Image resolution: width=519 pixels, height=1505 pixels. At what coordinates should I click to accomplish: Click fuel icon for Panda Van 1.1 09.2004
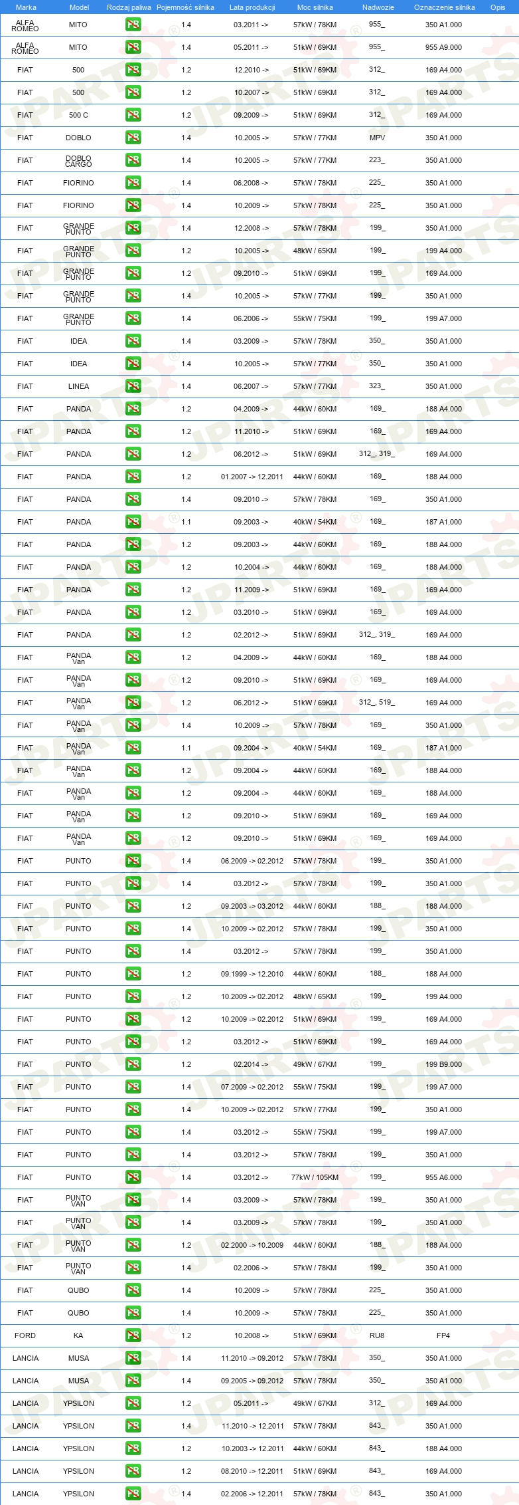[x=133, y=748]
